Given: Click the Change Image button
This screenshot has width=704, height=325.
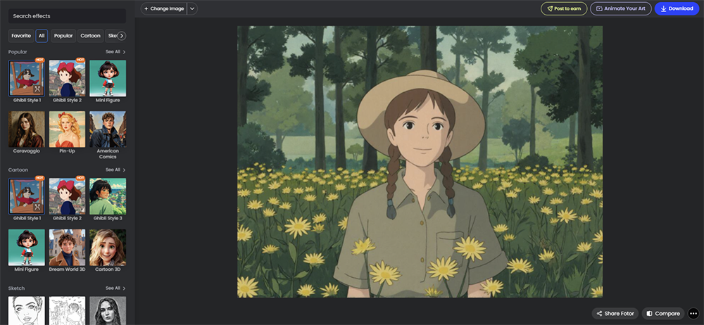Looking at the screenshot, I should (x=164, y=8).
